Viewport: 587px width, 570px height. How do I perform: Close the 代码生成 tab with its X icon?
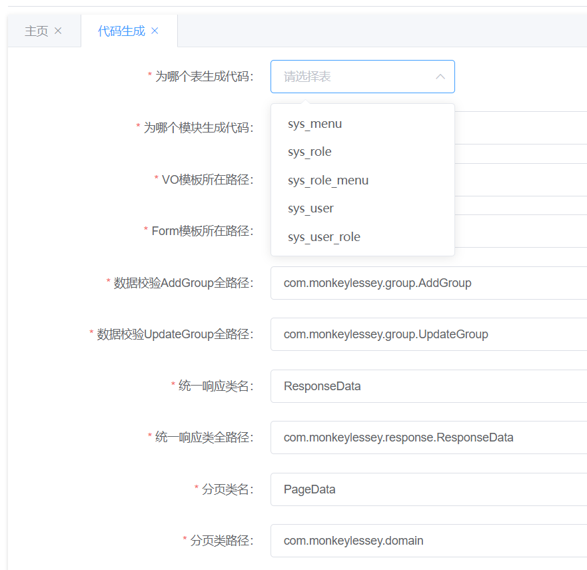[x=155, y=31]
